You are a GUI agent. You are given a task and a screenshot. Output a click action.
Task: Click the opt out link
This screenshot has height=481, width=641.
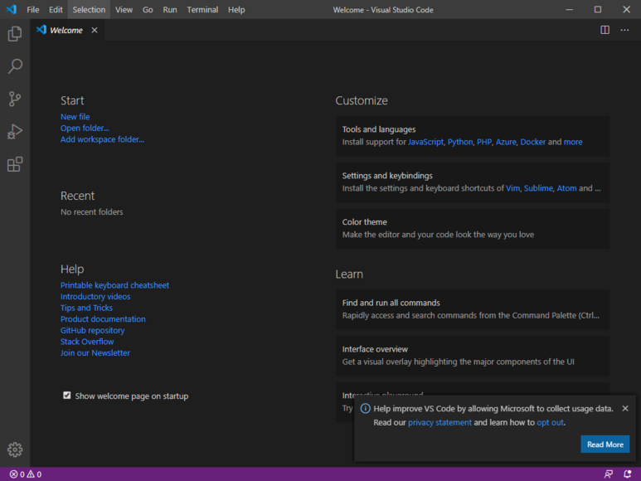pos(550,423)
